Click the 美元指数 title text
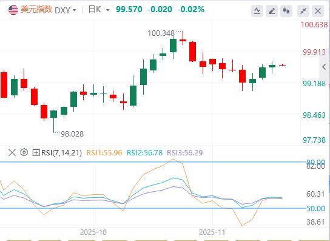The height and width of the screenshot is (241, 330). click(x=36, y=10)
